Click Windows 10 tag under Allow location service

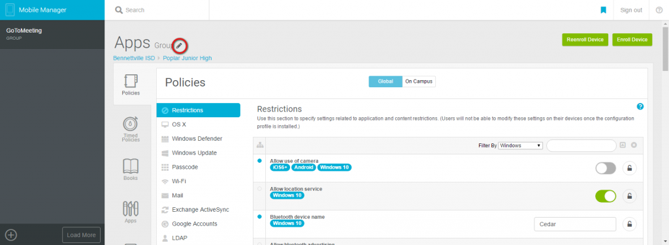(287, 195)
